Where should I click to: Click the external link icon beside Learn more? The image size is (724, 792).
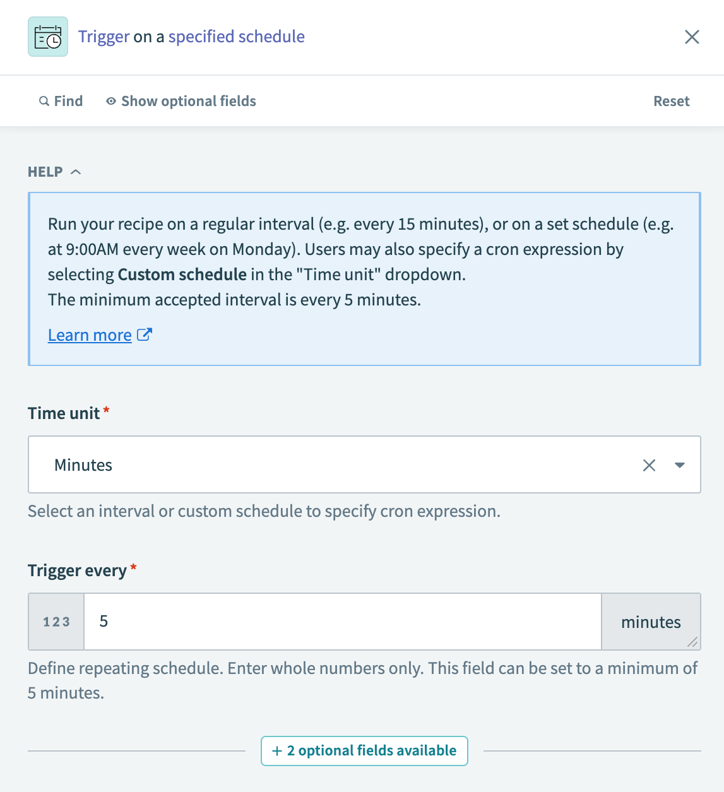[145, 334]
